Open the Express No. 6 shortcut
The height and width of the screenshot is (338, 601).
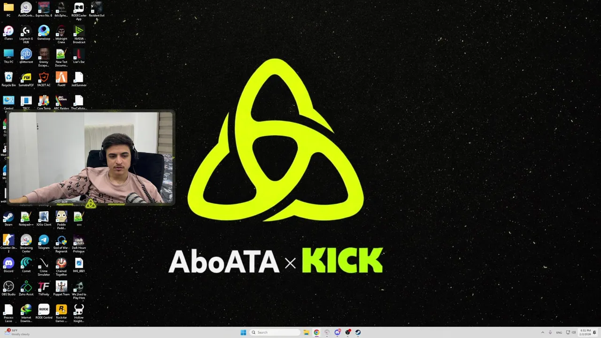(44, 9)
